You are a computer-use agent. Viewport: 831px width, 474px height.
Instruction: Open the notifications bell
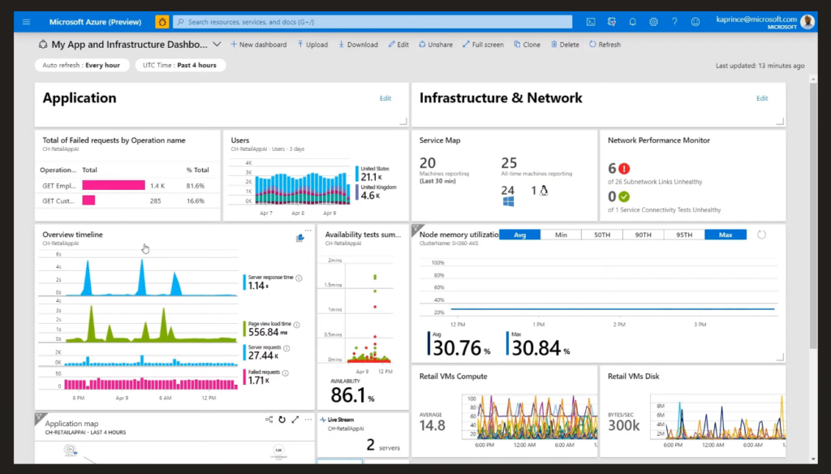coord(632,22)
